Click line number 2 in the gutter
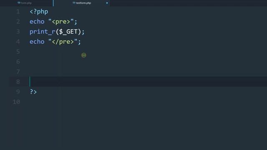 pyautogui.click(x=18, y=22)
